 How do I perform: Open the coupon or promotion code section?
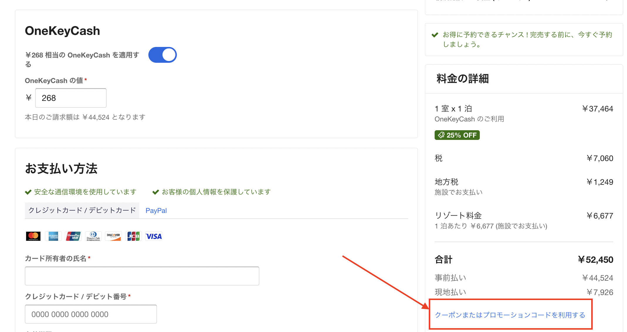(x=510, y=315)
